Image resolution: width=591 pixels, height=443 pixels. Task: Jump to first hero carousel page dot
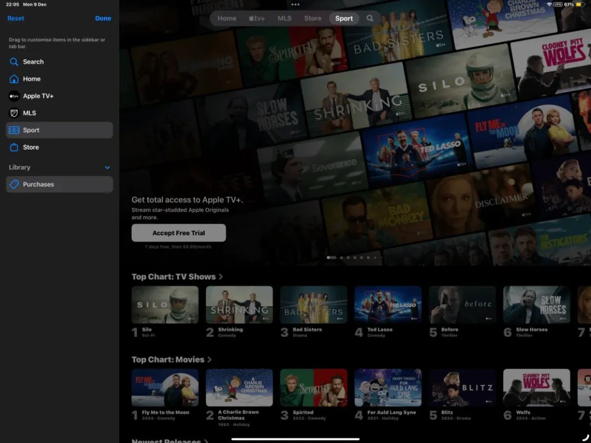(331, 258)
